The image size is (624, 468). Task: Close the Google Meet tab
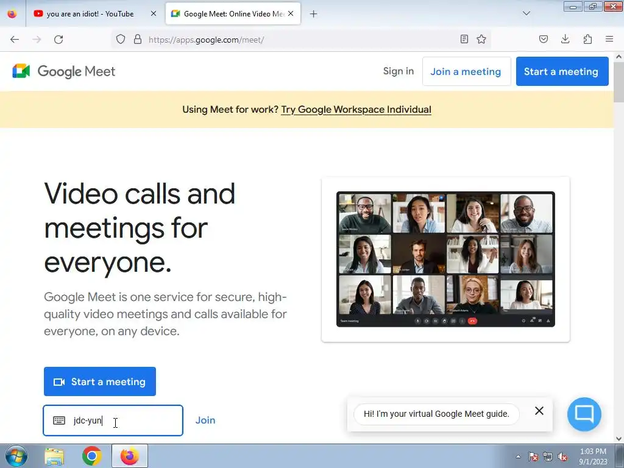pos(291,13)
